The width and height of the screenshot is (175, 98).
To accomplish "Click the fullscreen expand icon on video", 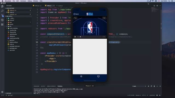I will click(75, 18).
